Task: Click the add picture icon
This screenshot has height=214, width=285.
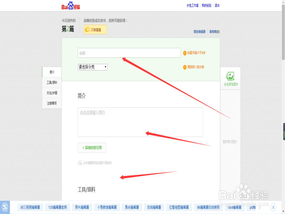Action: (x=230, y=76)
